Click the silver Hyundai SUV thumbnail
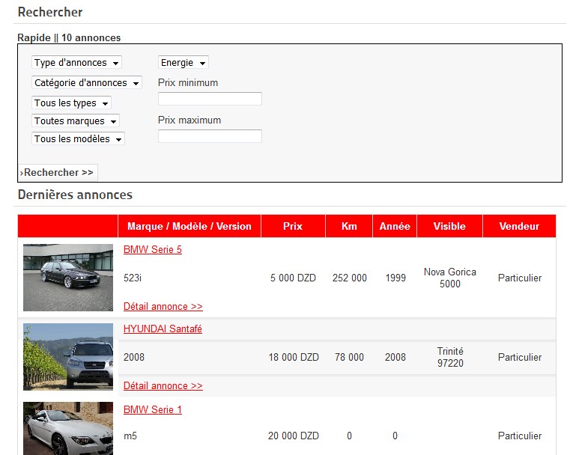This screenshot has height=455, width=570. click(x=68, y=357)
